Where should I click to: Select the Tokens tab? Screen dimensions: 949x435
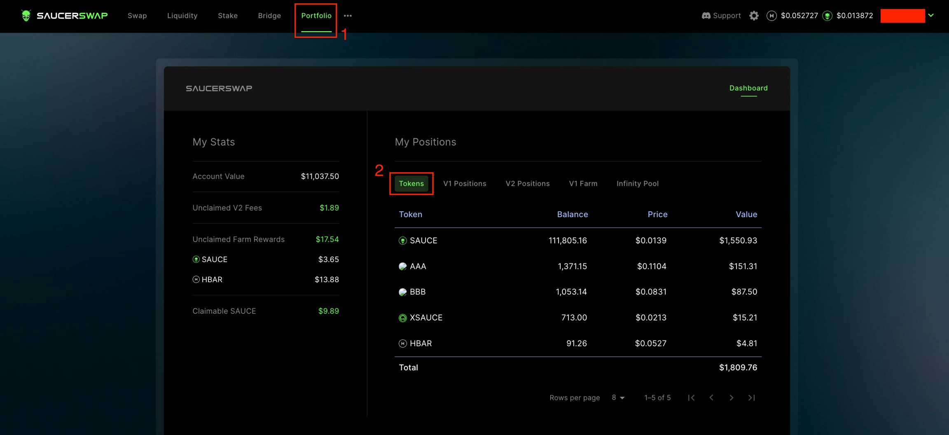click(411, 184)
